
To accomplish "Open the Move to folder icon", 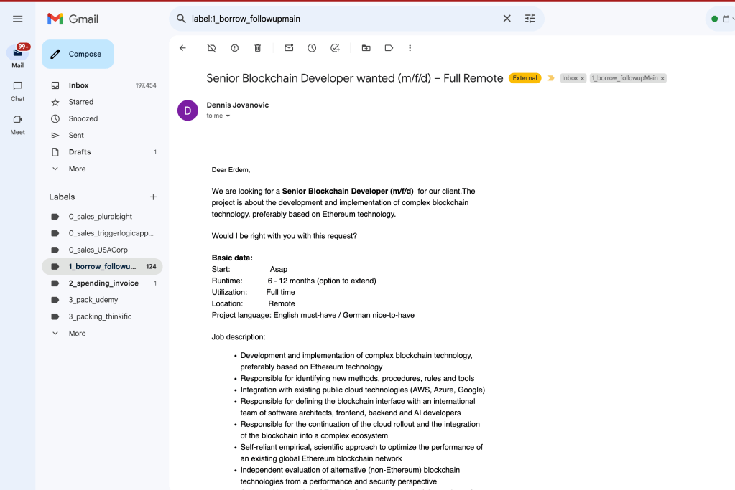I will click(x=366, y=48).
